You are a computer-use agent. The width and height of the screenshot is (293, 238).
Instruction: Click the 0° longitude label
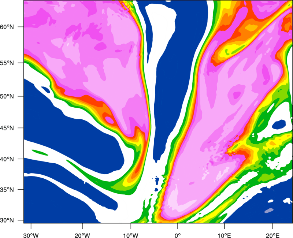178,235
